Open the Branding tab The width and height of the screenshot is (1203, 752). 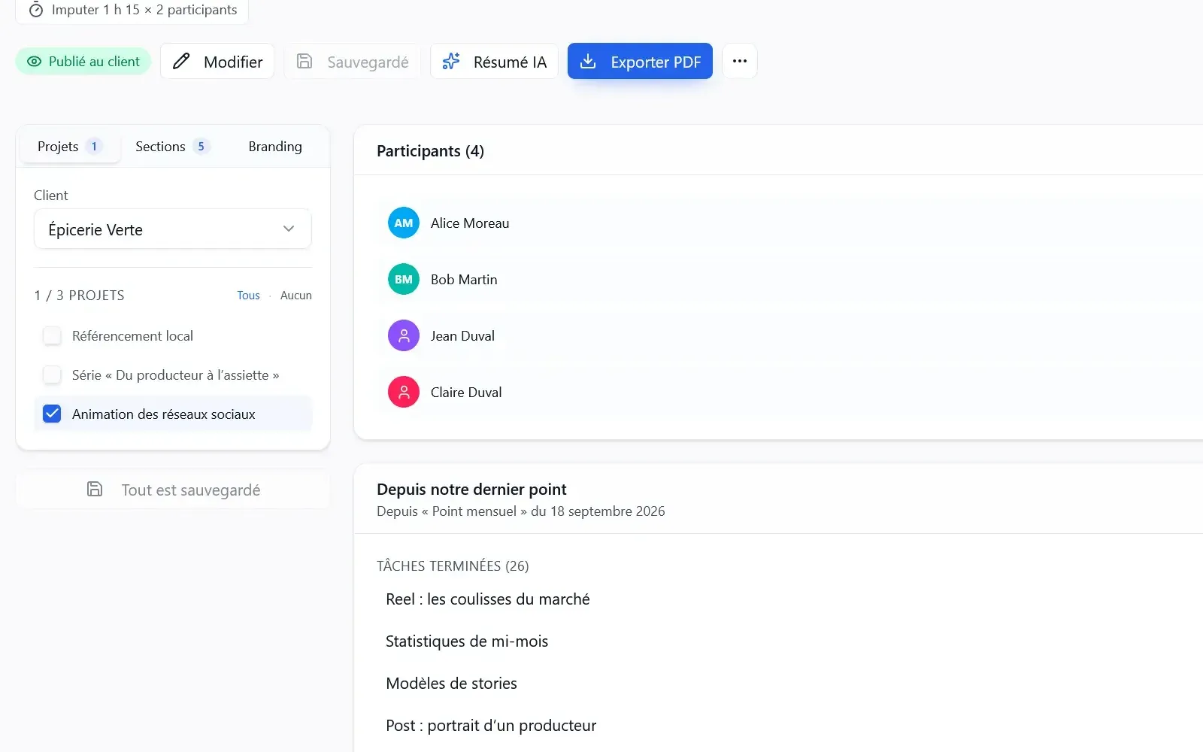(275, 147)
